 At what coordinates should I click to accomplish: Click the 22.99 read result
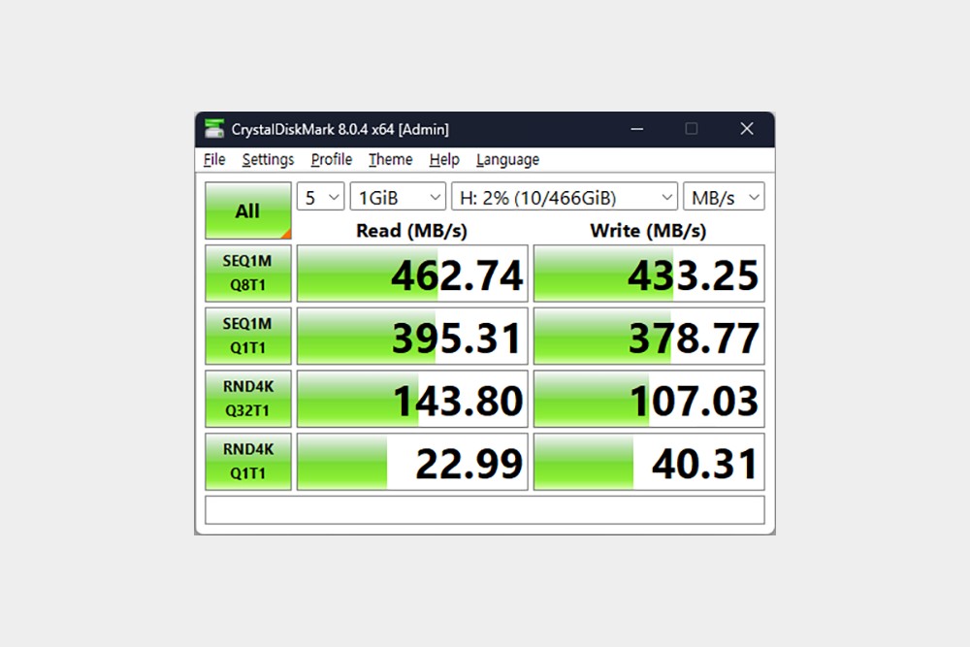click(412, 462)
